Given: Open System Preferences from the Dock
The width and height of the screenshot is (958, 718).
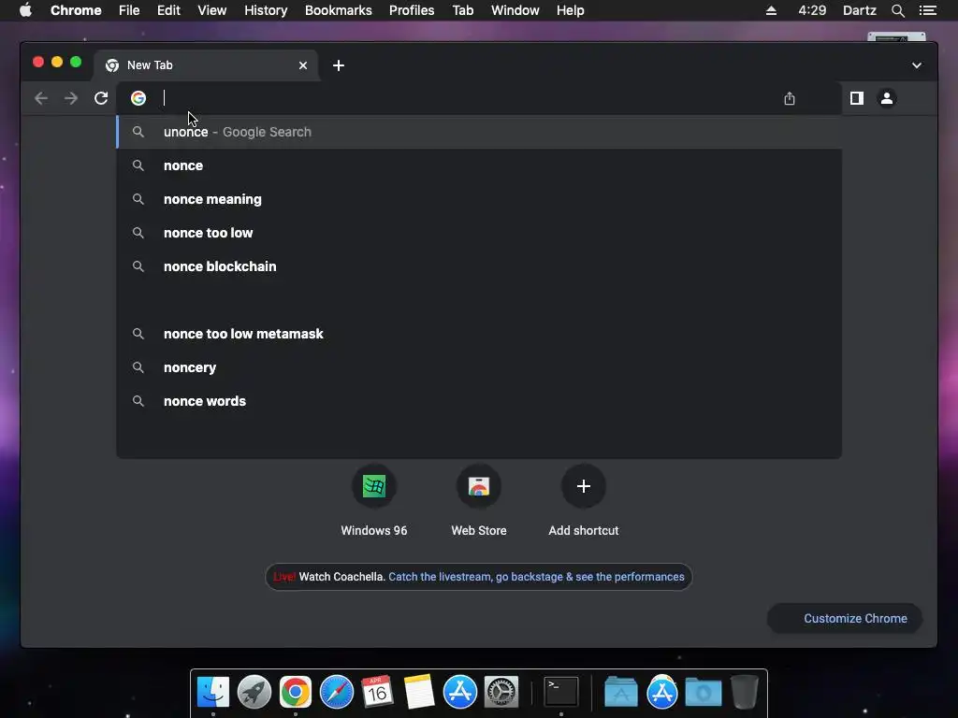Looking at the screenshot, I should click(501, 692).
